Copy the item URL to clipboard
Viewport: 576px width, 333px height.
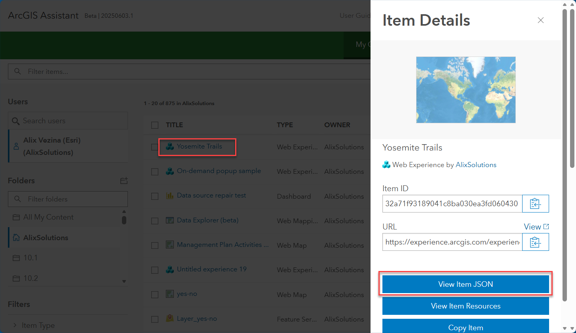click(x=535, y=242)
